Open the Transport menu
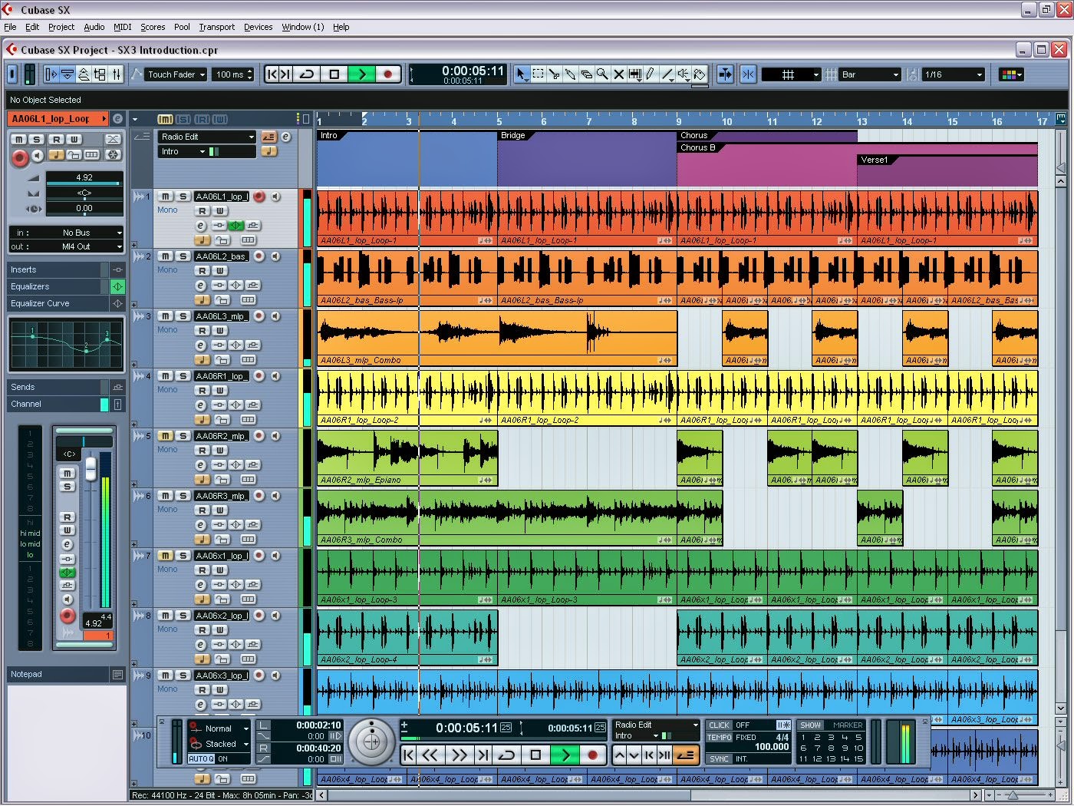Viewport: 1074px width, 806px height. tap(216, 27)
